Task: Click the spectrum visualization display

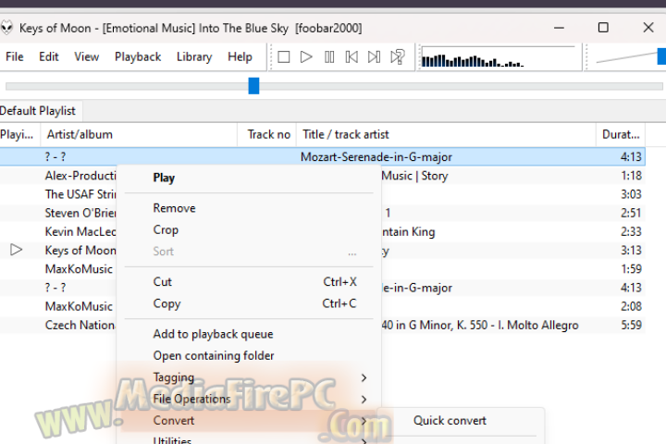Action: (499, 57)
